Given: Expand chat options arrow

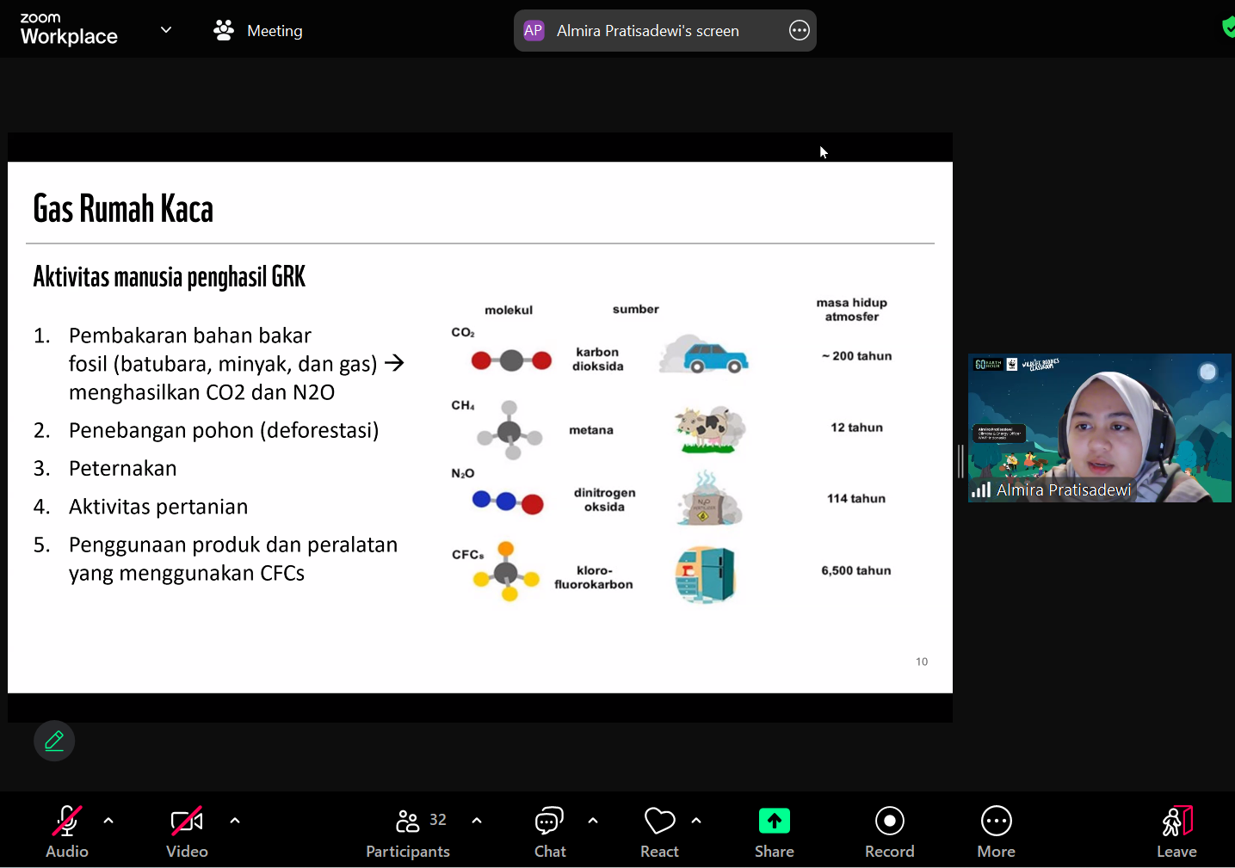Looking at the screenshot, I should [593, 821].
